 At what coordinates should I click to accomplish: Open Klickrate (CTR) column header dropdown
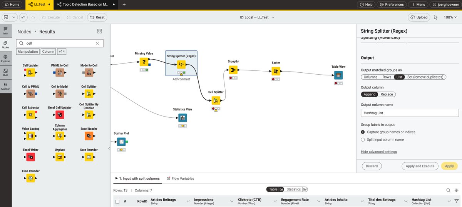275,201
